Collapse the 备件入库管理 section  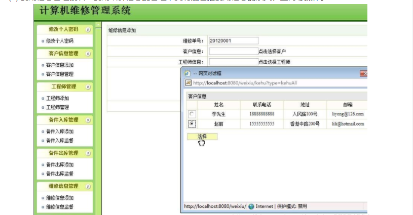[88, 120]
